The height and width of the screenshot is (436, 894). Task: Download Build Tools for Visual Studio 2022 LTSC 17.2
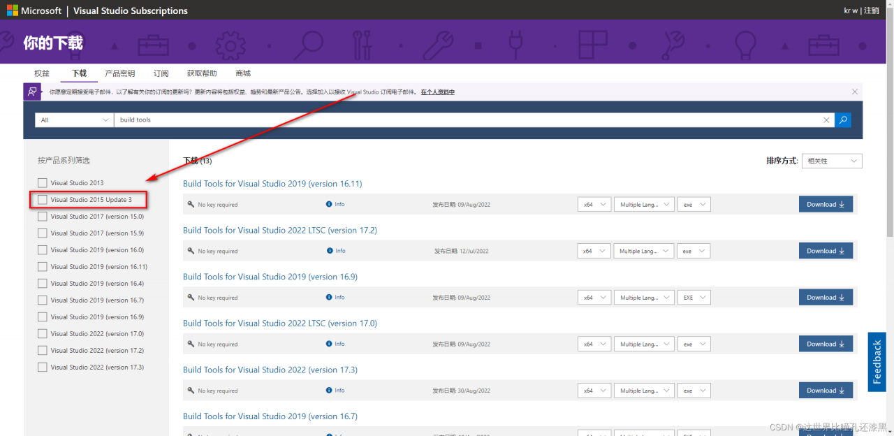826,251
